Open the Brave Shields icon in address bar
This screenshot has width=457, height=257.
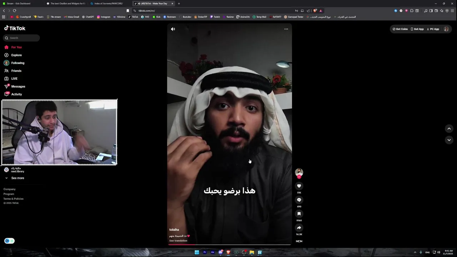[x=315, y=11]
